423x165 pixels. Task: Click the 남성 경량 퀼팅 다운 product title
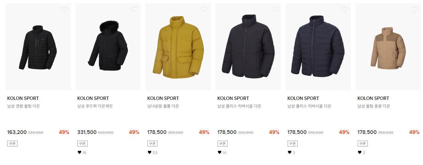point(23,106)
